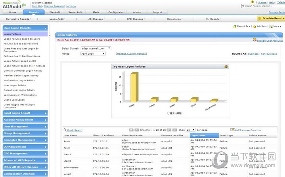Sort by the Logon Time column header
285x177 pixels.
click(204, 135)
